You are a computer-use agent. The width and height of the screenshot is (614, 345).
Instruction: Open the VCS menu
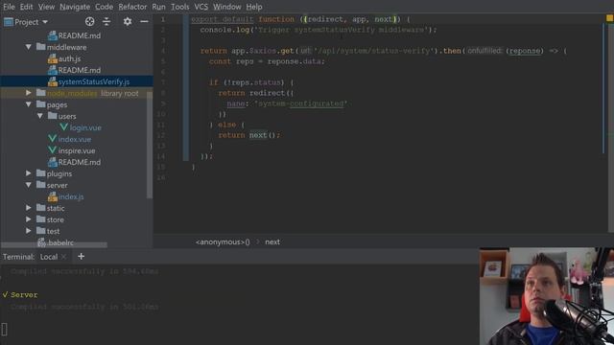201,7
